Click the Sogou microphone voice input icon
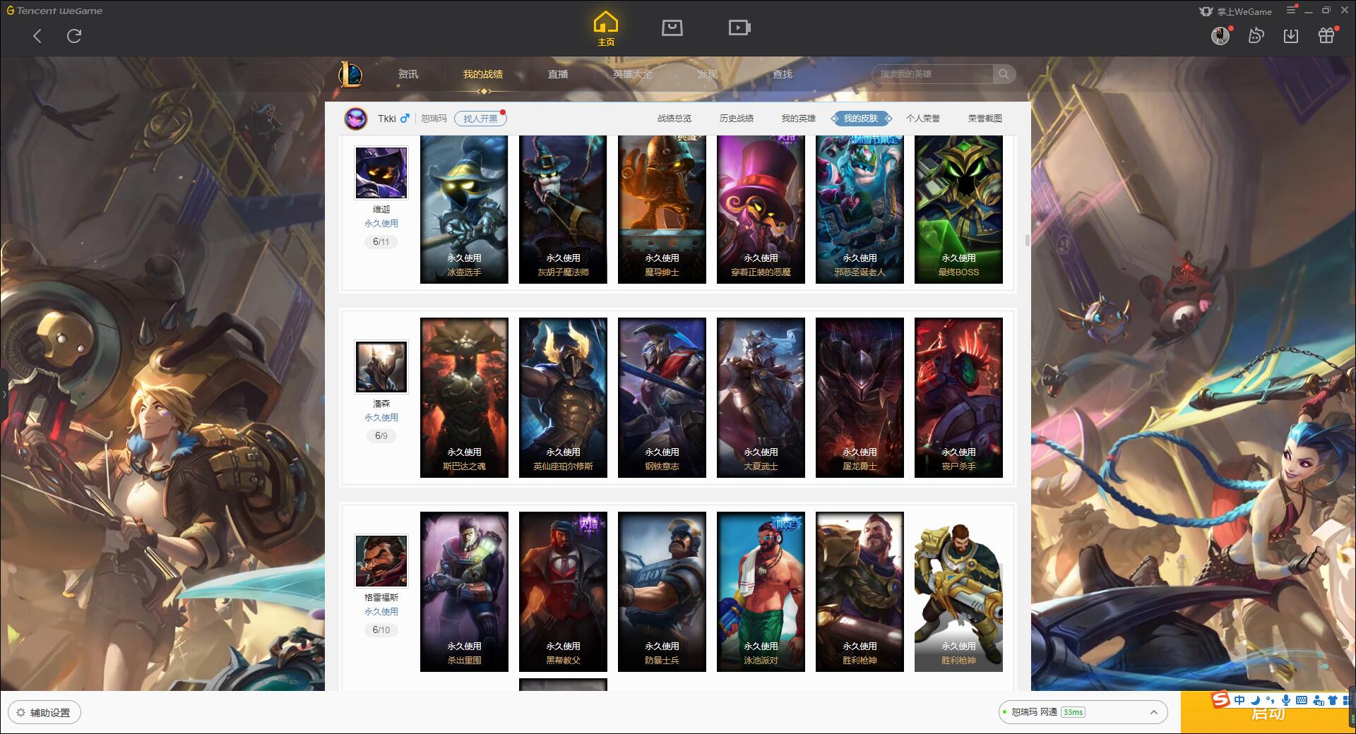1356x734 pixels. click(x=1286, y=700)
